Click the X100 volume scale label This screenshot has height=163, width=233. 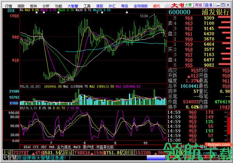[x=14, y=103]
